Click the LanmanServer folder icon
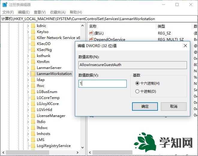The height and width of the screenshot is (156, 198). click(x=33, y=68)
